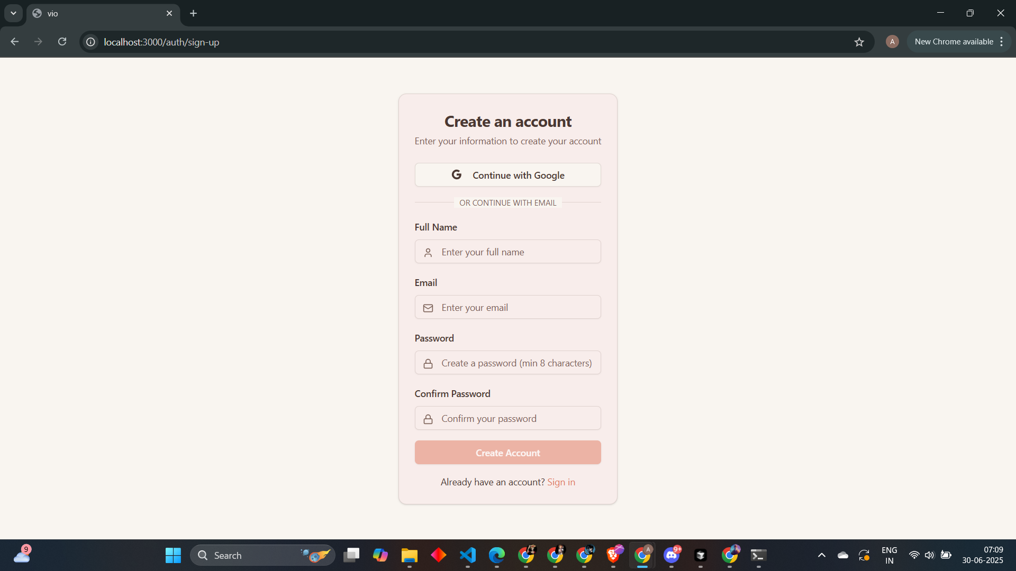Open Discord from the taskbar

pyautogui.click(x=672, y=555)
